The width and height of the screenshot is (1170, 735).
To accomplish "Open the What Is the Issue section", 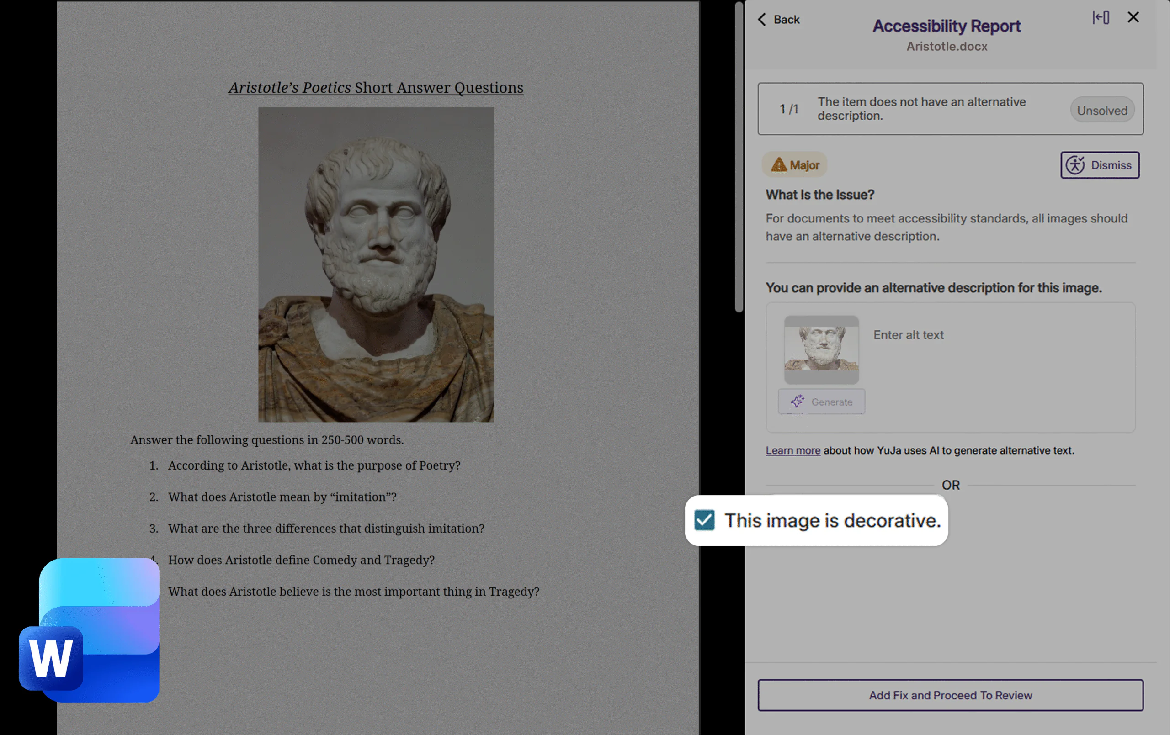I will tap(819, 194).
